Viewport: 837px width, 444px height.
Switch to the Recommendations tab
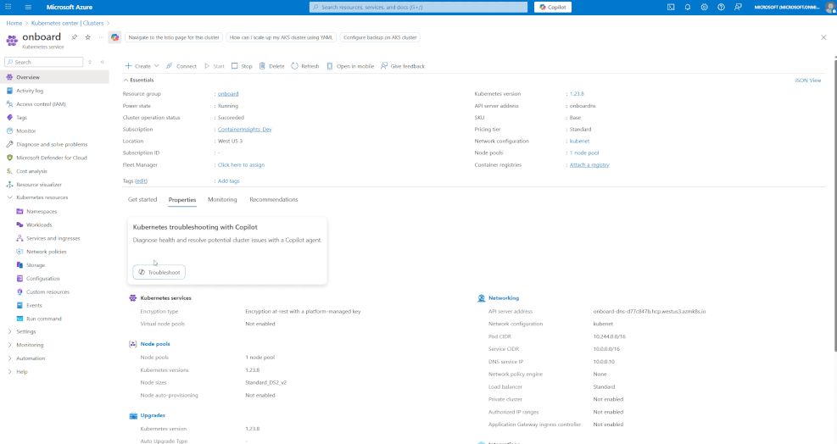pos(273,200)
